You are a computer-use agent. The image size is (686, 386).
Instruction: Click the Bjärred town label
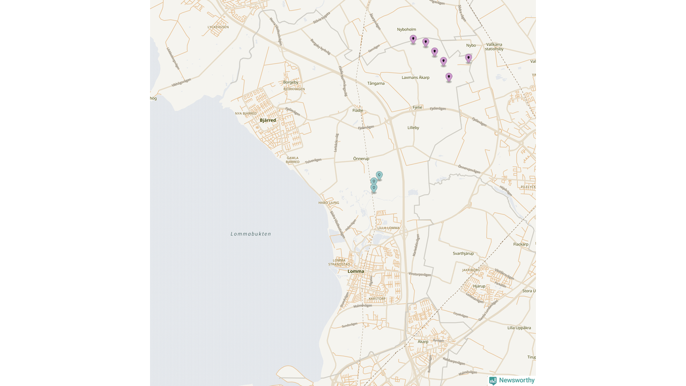268,120
